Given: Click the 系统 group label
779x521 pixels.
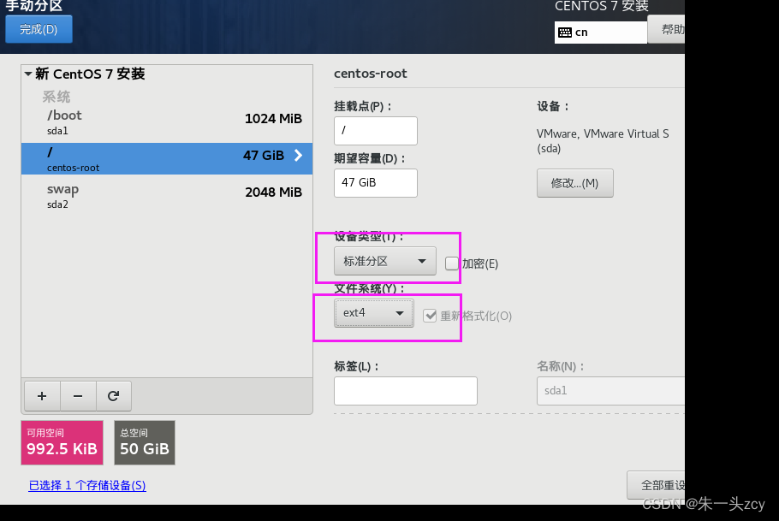Looking at the screenshot, I should pos(56,97).
